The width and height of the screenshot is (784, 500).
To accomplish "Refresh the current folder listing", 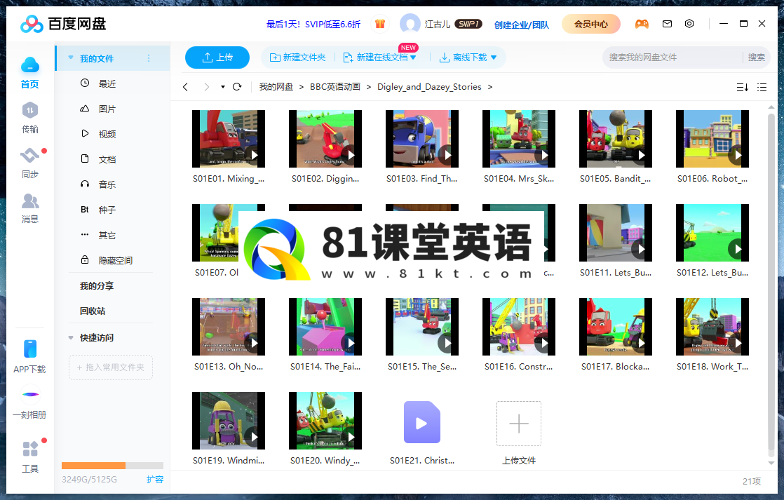I will 238,87.
